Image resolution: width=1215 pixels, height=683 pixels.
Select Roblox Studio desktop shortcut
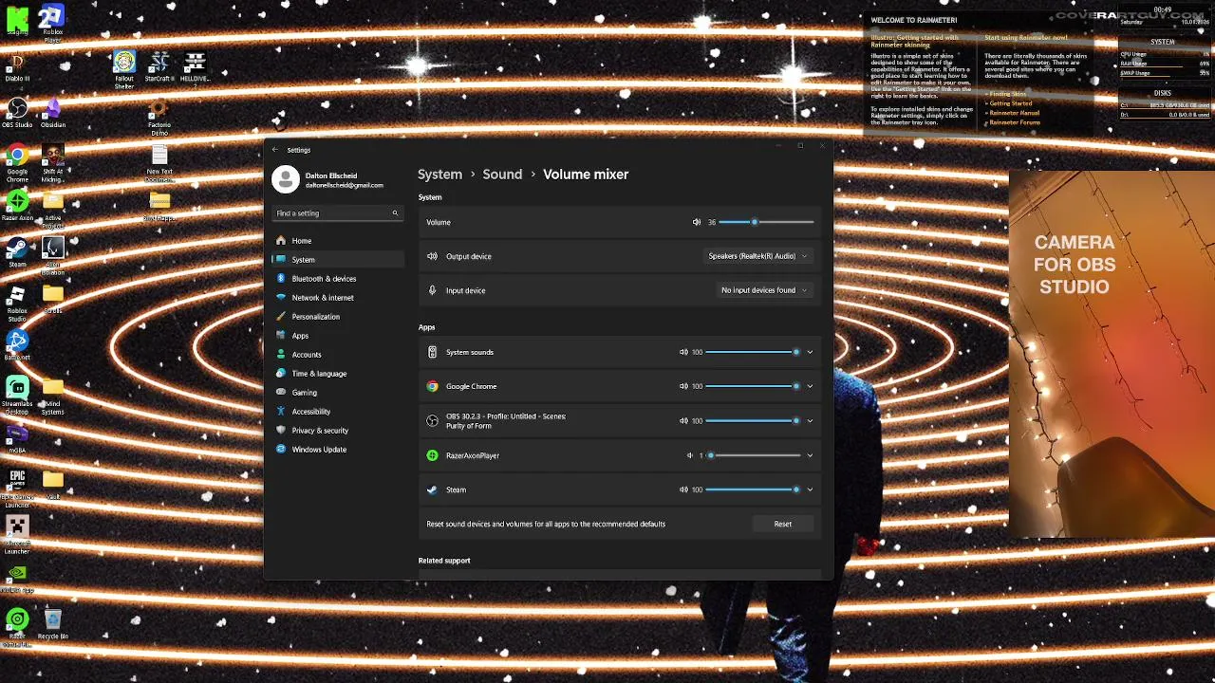coord(17,303)
